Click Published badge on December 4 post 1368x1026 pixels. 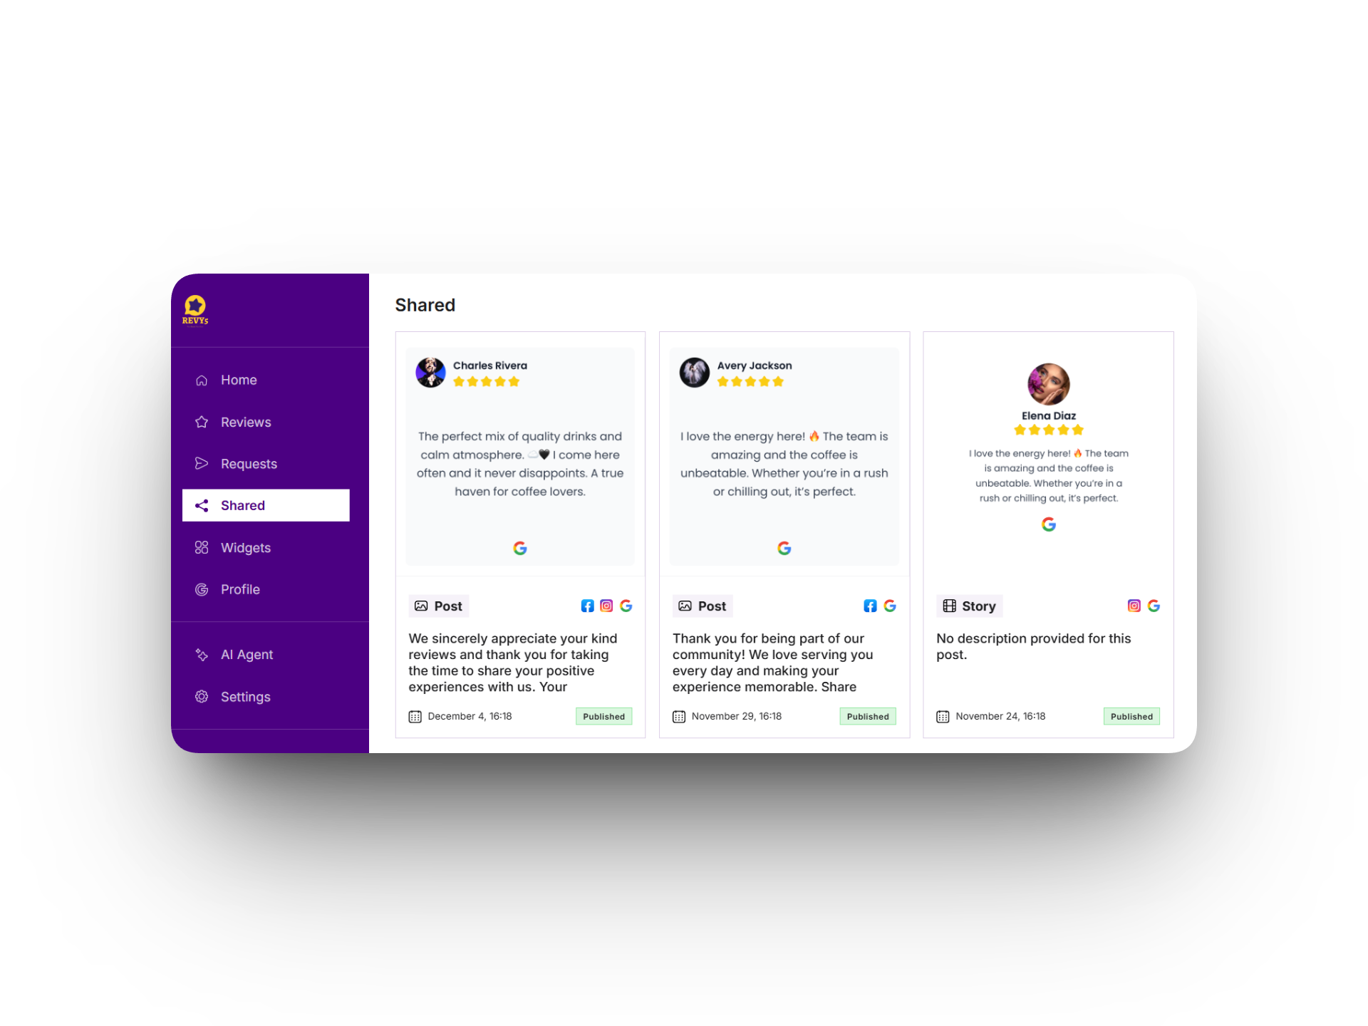pos(603,716)
